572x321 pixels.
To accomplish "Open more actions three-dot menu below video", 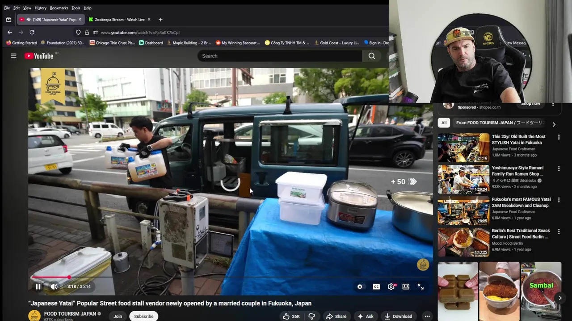I will coord(427,316).
